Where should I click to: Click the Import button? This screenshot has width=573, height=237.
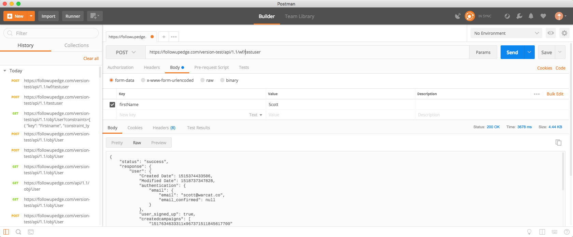coord(48,16)
